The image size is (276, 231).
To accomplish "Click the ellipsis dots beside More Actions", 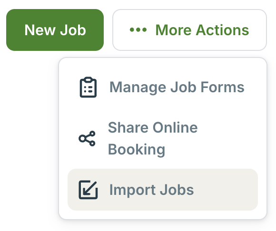I will (x=138, y=30).
